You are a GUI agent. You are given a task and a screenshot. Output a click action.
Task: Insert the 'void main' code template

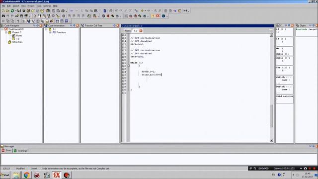284,99
